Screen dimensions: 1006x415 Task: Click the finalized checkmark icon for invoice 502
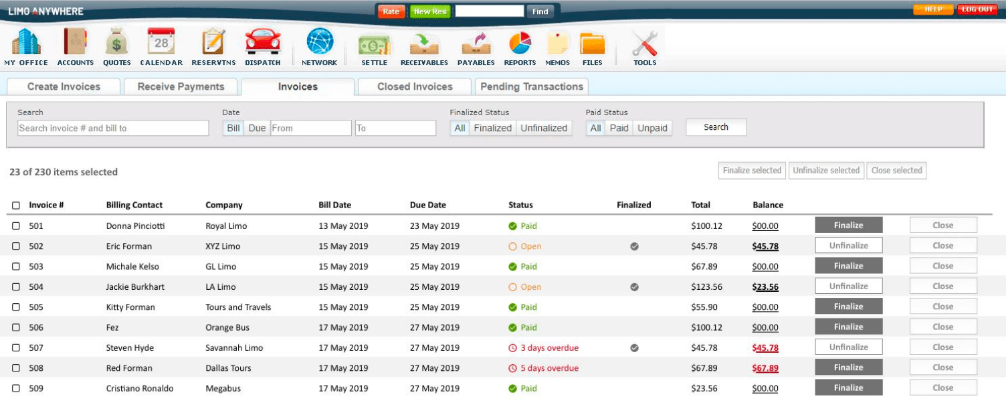634,246
